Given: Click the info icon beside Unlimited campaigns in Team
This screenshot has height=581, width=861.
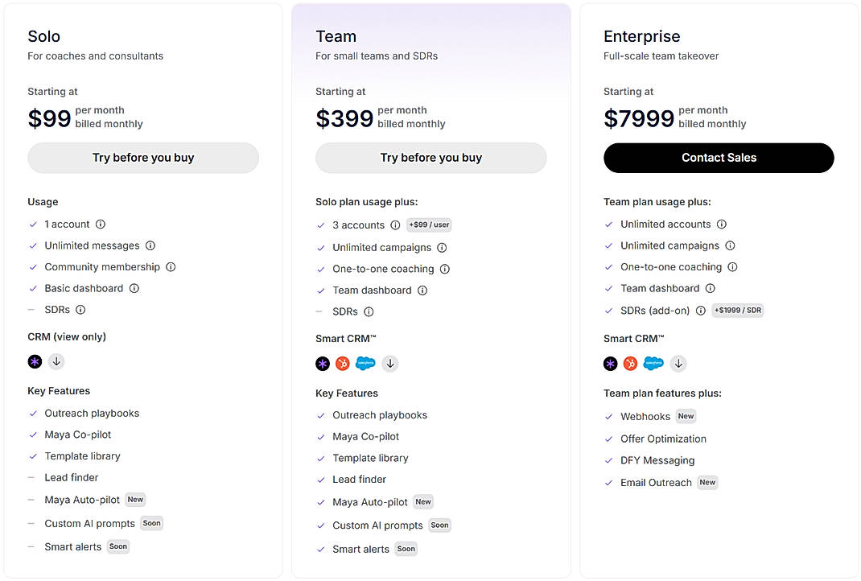Looking at the screenshot, I should (442, 248).
